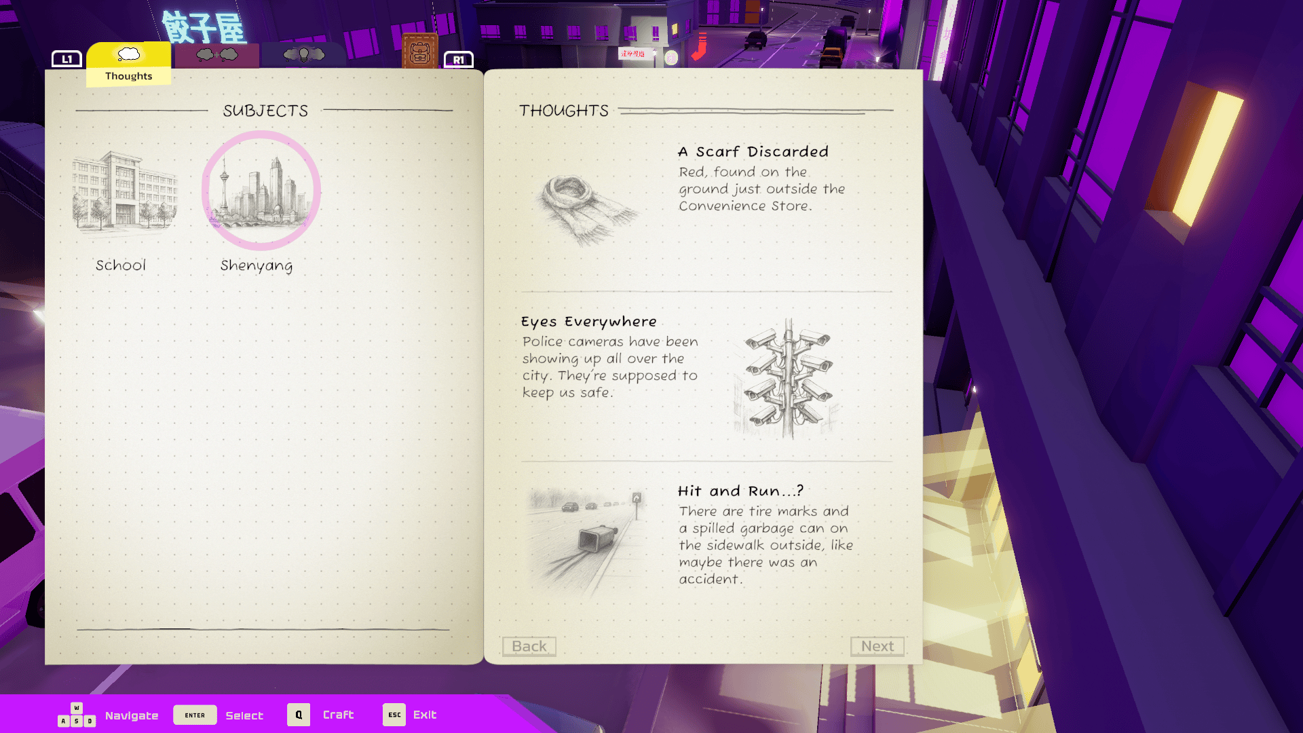Open the backpack inventory icon
The height and width of the screenshot is (733, 1303).
[x=419, y=52]
